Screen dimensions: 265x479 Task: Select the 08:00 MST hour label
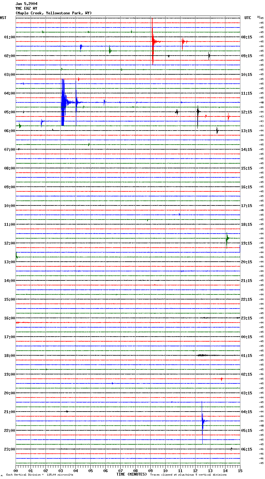(10, 168)
